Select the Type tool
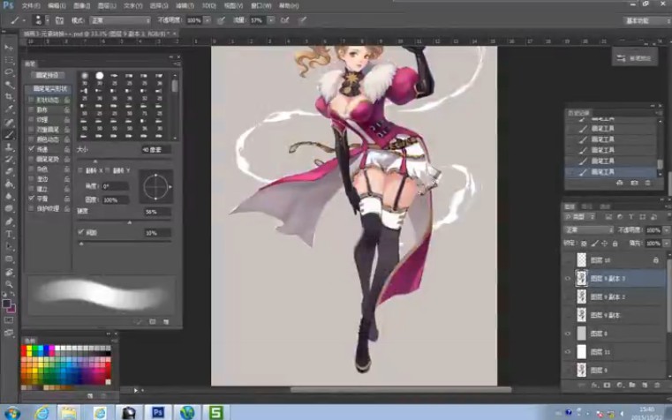This screenshot has height=420, width=672. 9,234
